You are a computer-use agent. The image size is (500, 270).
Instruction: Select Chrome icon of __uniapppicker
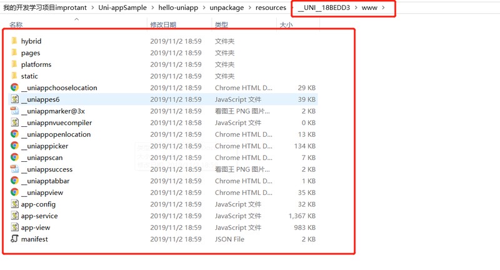click(14, 146)
